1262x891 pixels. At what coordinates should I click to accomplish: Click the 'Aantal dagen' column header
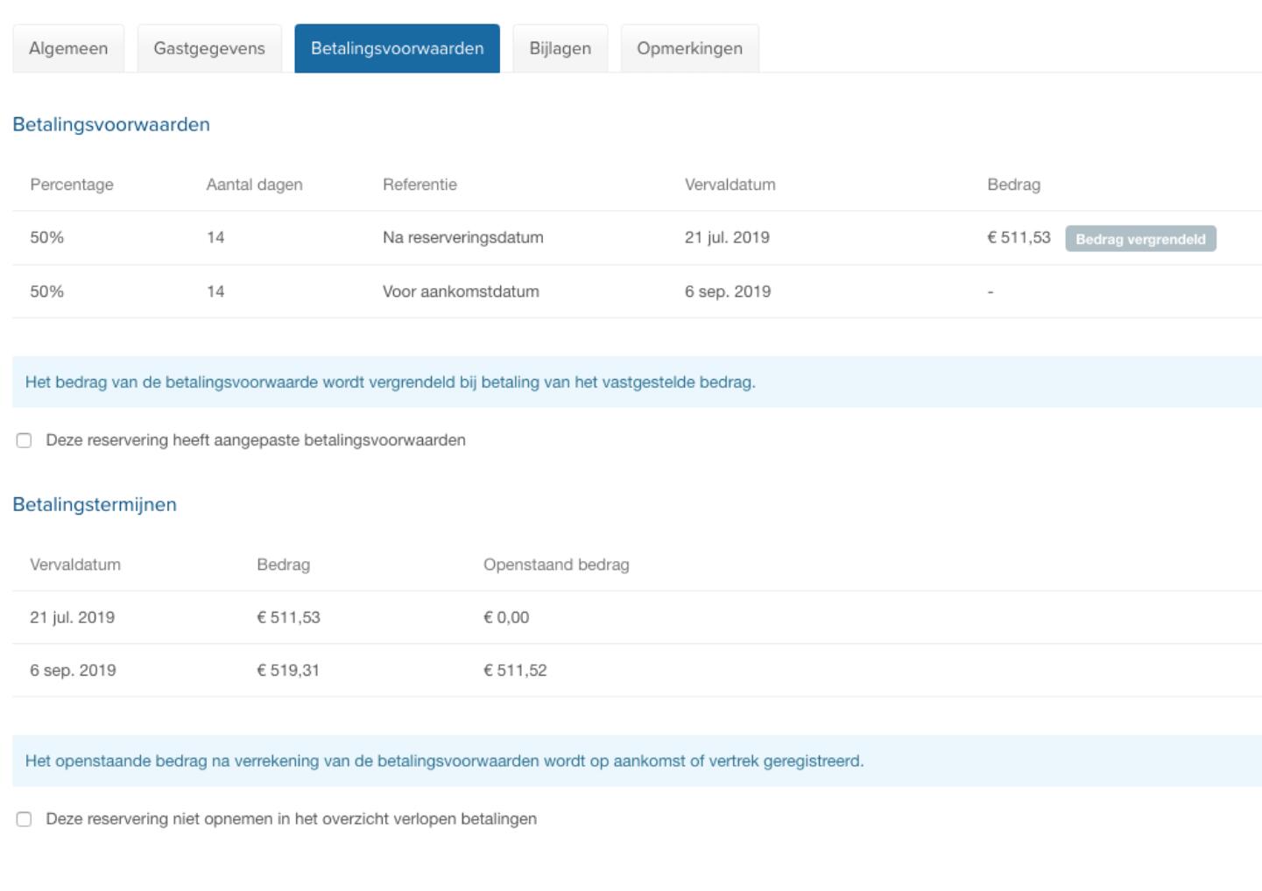(254, 185)
